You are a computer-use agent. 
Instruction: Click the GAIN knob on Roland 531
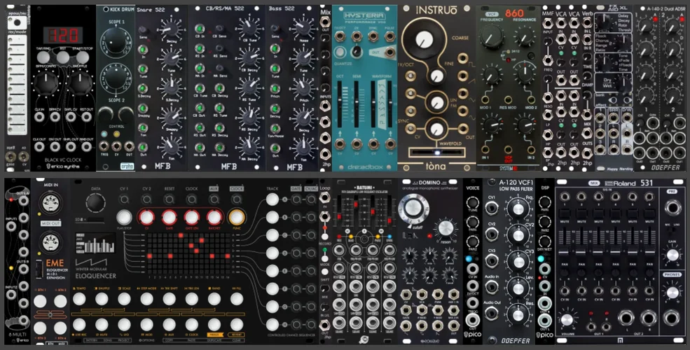click(x=672, y=255)
